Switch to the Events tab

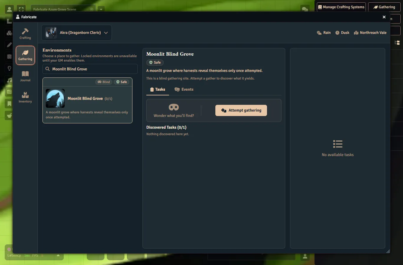coord(184,90)
